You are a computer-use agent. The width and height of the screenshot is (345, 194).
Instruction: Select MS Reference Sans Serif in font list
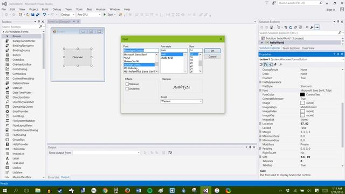(x=139, y=72)
